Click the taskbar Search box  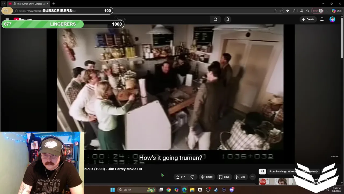(x=137, y=190)
